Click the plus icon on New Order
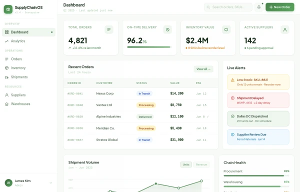The width and height of the screenshot is (300, 192). pyautogui.click(x=271, y=7)
